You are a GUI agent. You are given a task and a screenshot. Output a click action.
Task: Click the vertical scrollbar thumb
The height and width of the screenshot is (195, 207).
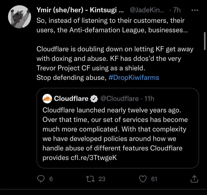click(x=205, y=41)
